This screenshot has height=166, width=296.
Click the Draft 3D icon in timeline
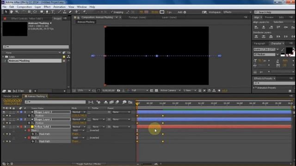99,102
